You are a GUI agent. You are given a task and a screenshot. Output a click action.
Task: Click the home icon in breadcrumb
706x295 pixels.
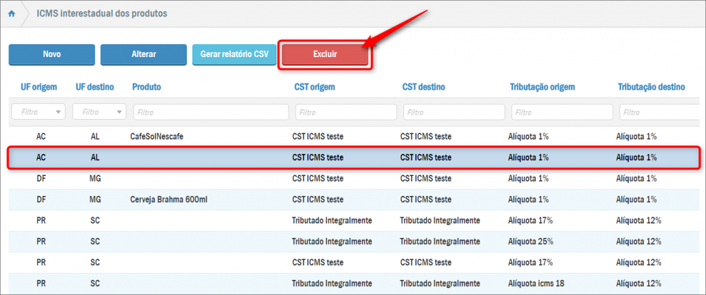pyautogui.click(x=12, y=13)
